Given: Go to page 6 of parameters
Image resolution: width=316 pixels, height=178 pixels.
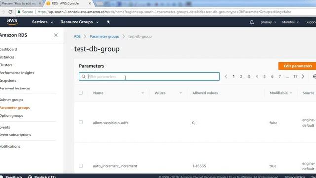Looking at the screenshot, I should [x=272, y=77].
